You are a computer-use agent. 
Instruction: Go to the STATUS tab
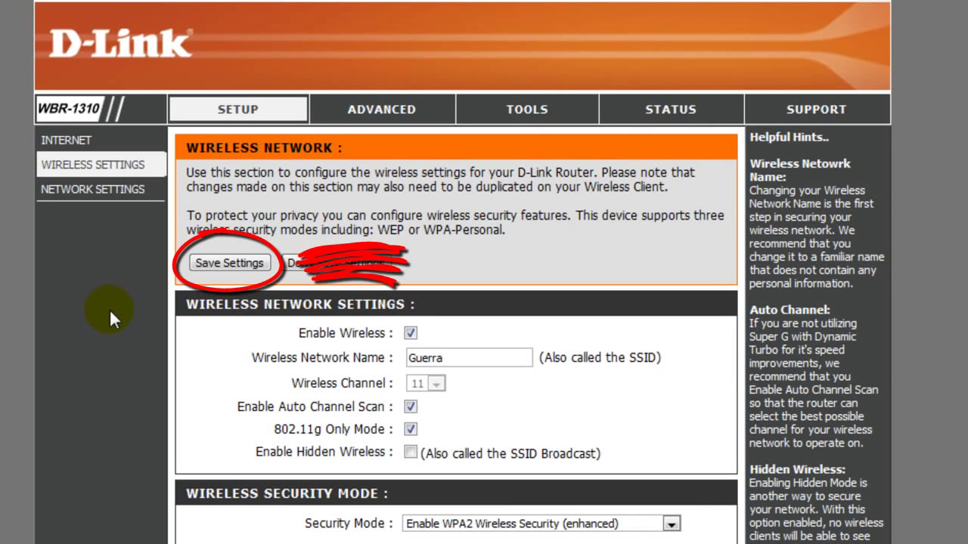tap(671, 110)
